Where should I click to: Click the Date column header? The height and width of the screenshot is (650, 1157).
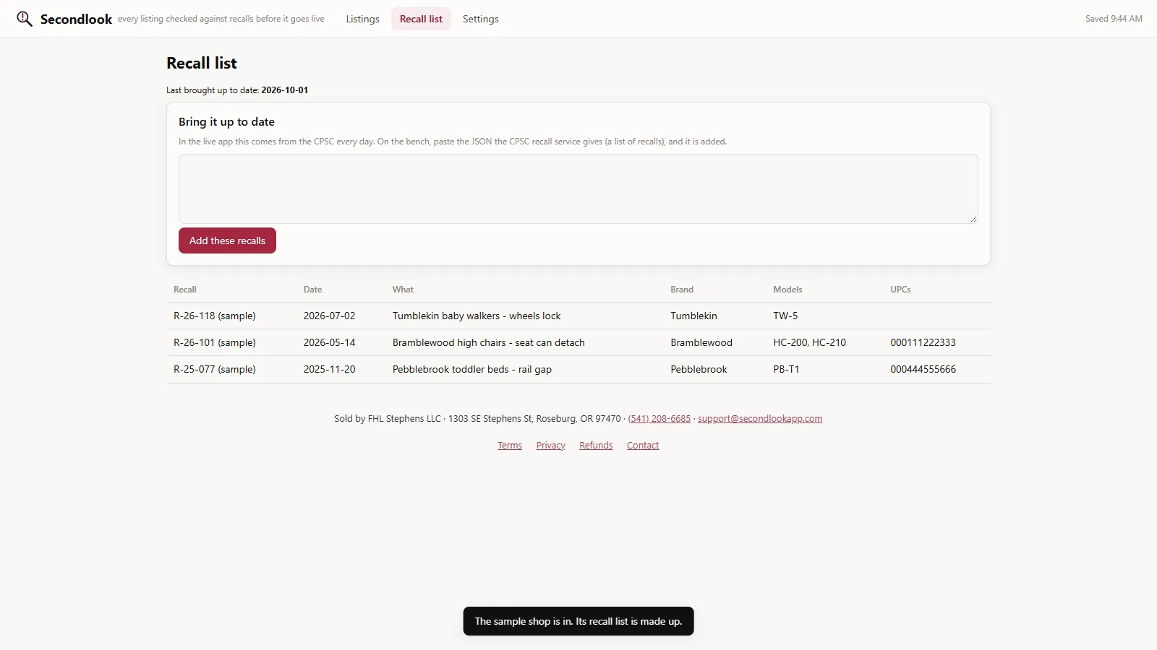pos(312,290)
